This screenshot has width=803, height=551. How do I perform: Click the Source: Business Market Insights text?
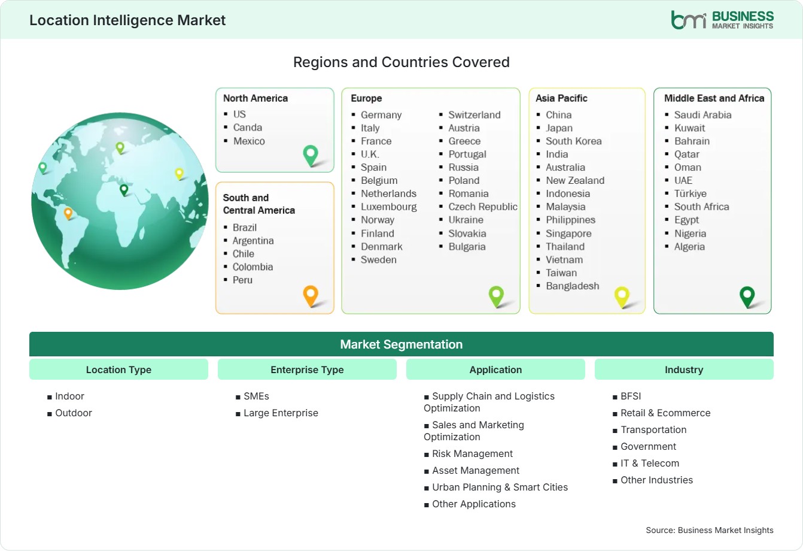pyautogui.click(x=710, y=531)
